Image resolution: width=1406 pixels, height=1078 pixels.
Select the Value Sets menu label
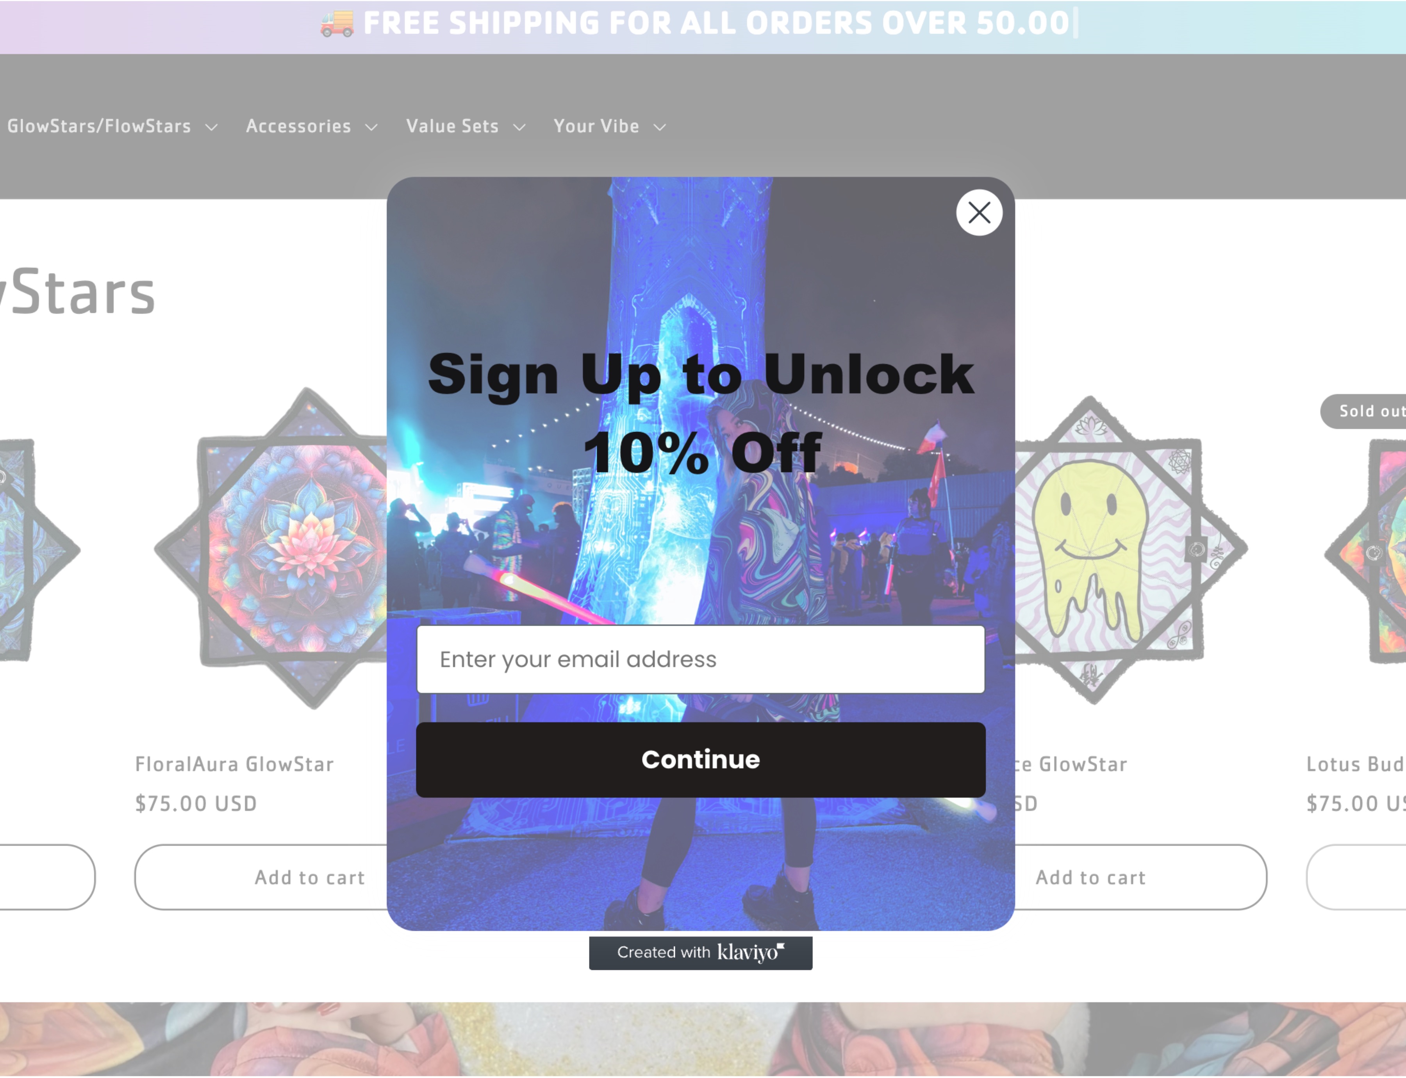click(452, 127)
